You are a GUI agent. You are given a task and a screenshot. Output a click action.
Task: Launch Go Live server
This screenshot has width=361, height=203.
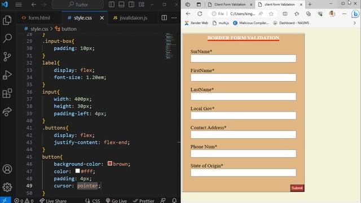click(116, 201)
